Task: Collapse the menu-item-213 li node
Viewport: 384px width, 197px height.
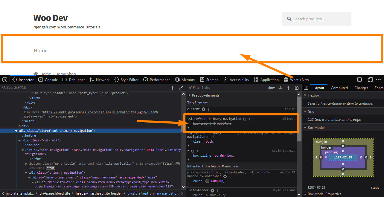Action: click(33, 182)
